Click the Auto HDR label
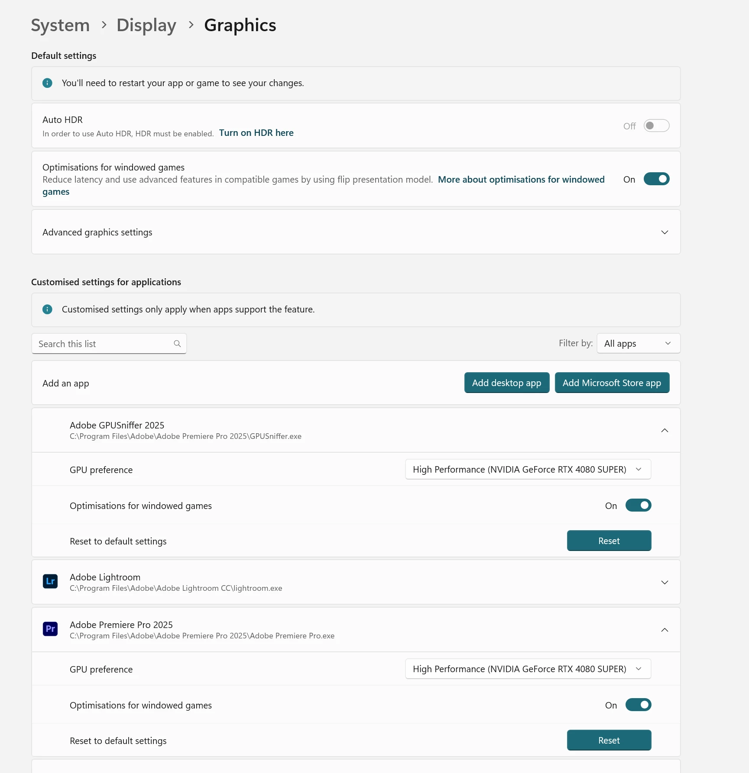 [x=62, y=120]
